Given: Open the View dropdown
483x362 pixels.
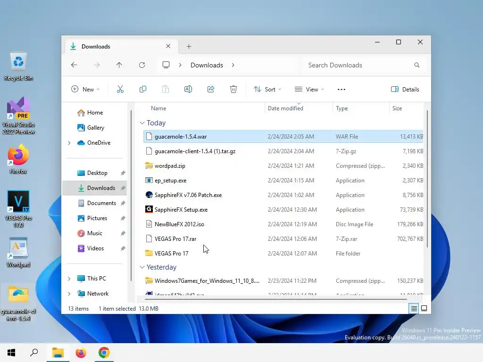Looking at the screenshot, I should (309, 89).
